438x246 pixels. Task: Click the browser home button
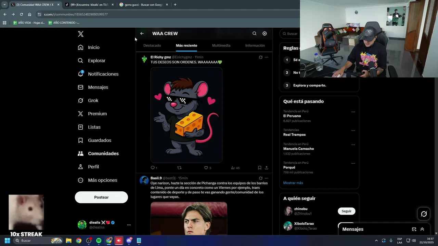(30, 14)
